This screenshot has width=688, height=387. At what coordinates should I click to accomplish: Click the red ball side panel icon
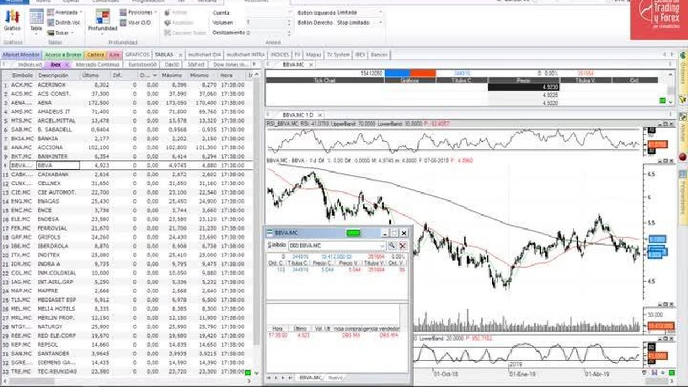point(683,156)
